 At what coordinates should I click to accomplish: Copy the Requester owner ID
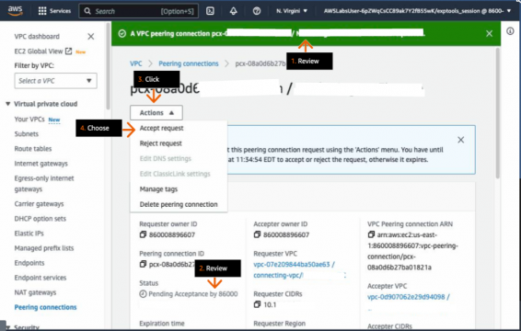coord(143,234)
